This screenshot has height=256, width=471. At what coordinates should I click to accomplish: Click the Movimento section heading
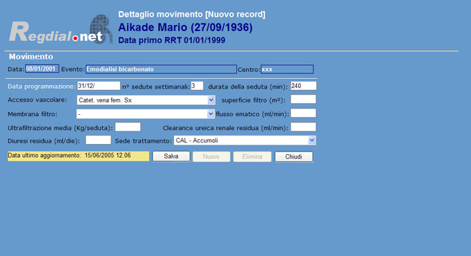tap(31, 57)
